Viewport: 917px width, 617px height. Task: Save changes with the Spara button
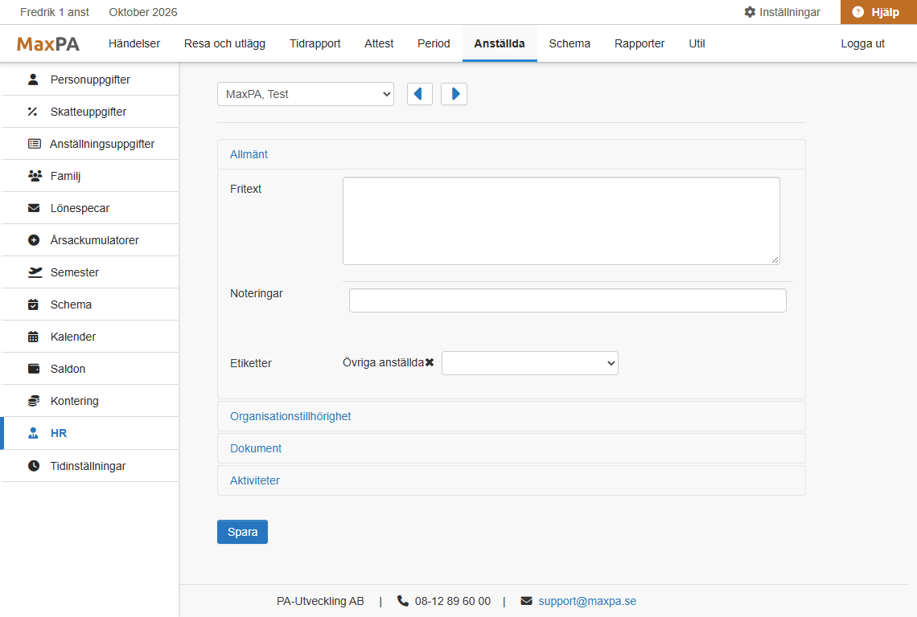tap(242, 532)
